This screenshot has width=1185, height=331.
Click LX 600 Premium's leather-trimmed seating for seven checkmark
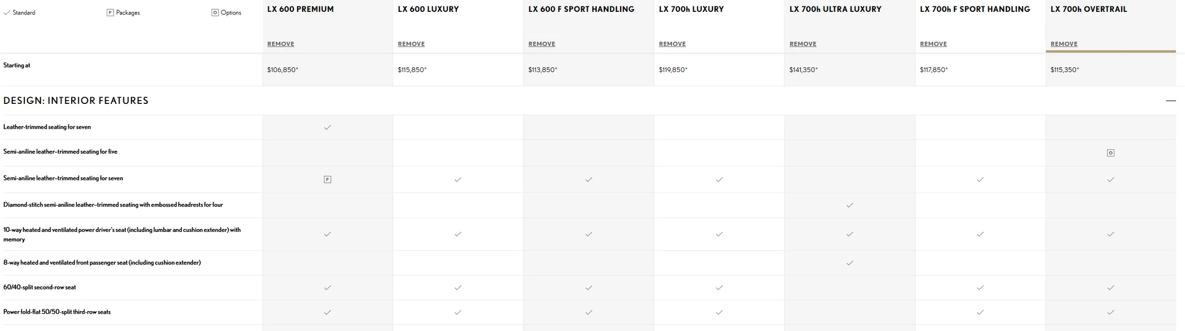(327, 128)
